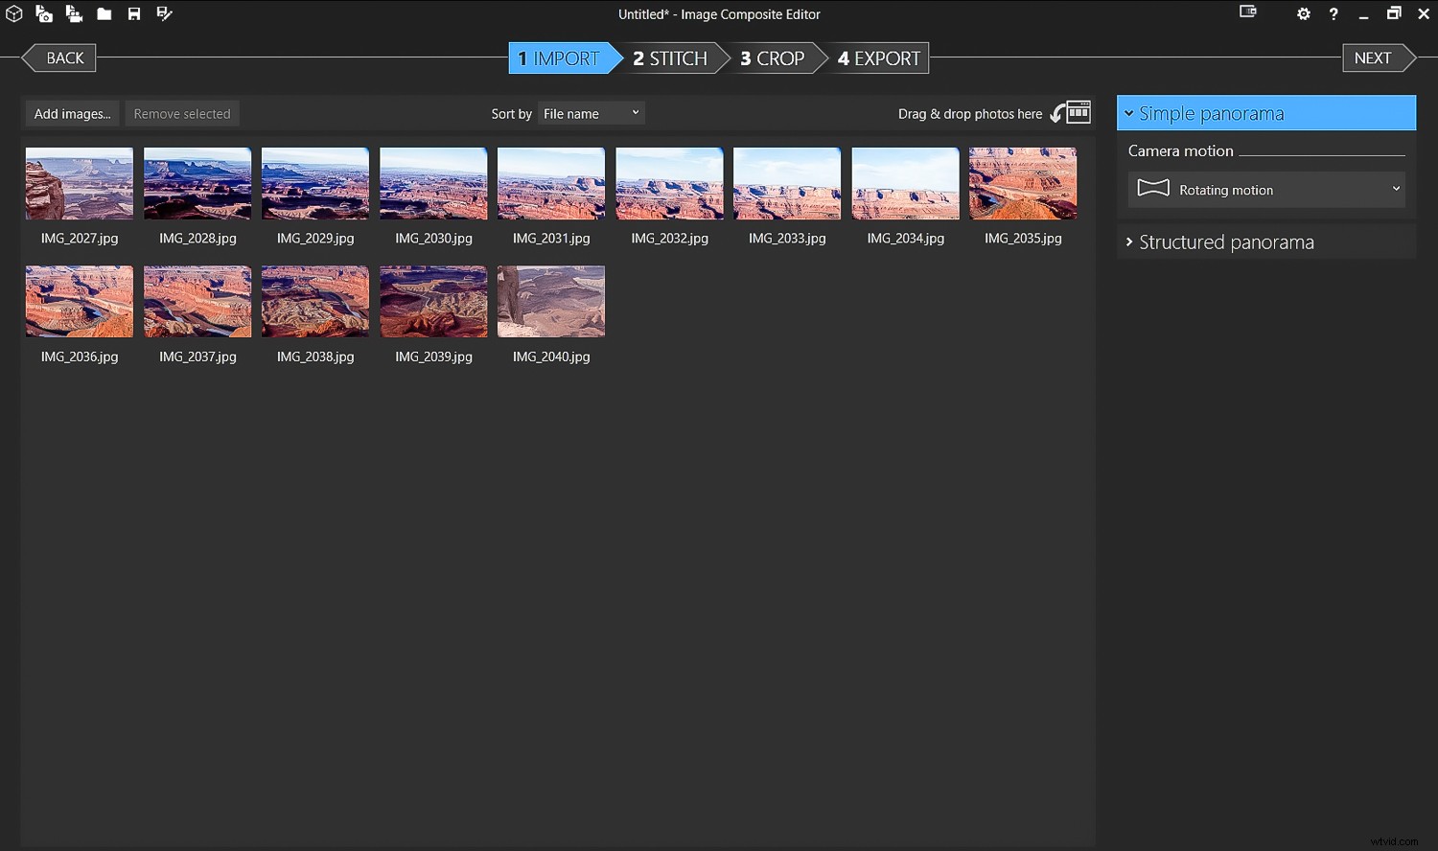Open an existing panorama project via folder icon

tap(104, 13)
